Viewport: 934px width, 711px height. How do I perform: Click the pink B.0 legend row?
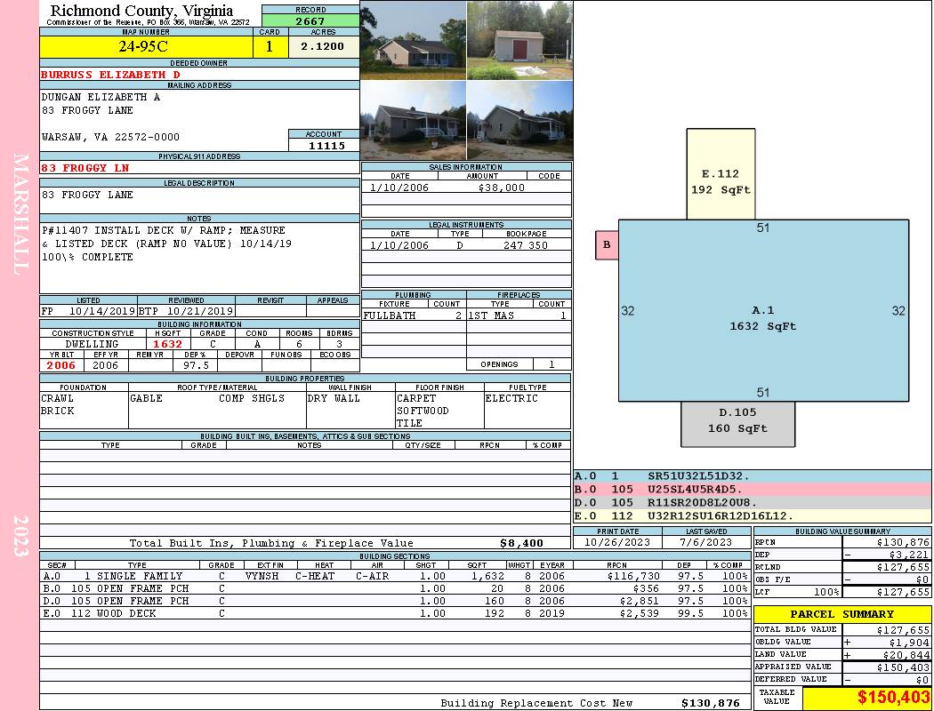pyautogui.click(x=752, y=489)
